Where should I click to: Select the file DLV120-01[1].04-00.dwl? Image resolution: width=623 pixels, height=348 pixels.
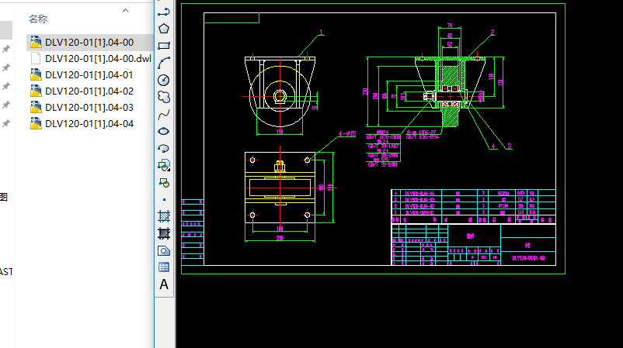pyautogui.click(x=98, y=58)
